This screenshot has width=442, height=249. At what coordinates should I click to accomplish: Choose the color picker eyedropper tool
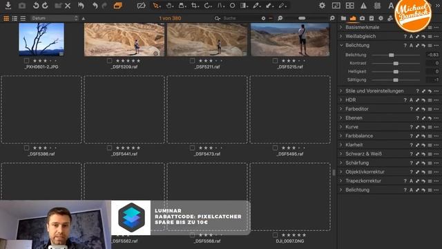click(x=256, y=6)
